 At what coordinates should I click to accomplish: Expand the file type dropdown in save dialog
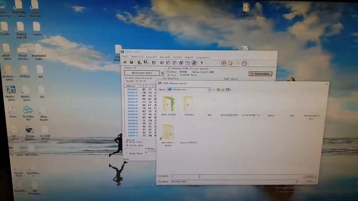pos(296,181)
